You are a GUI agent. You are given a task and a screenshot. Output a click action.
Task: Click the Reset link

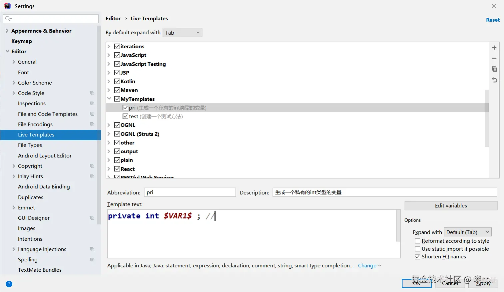click(493, 20)
